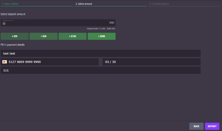Click the Mastercard logo in card field
This screenshot has height=131, width=222.
tap(4, 62)
